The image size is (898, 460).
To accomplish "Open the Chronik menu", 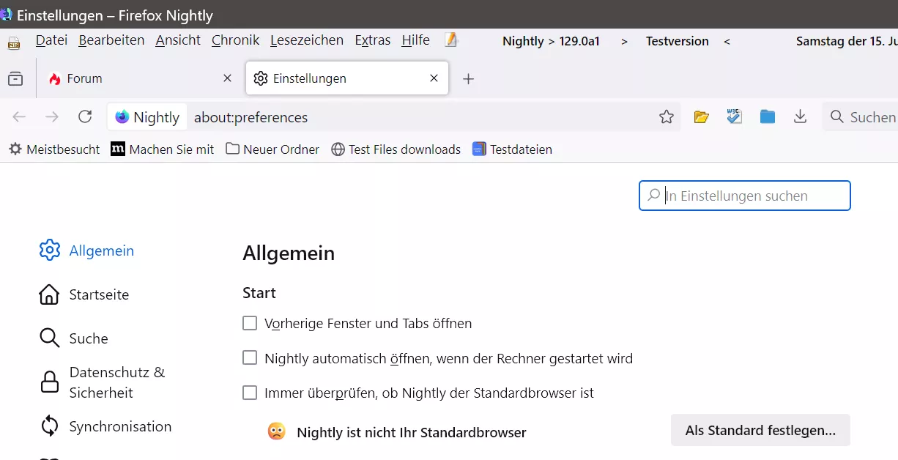I will 236,40.
